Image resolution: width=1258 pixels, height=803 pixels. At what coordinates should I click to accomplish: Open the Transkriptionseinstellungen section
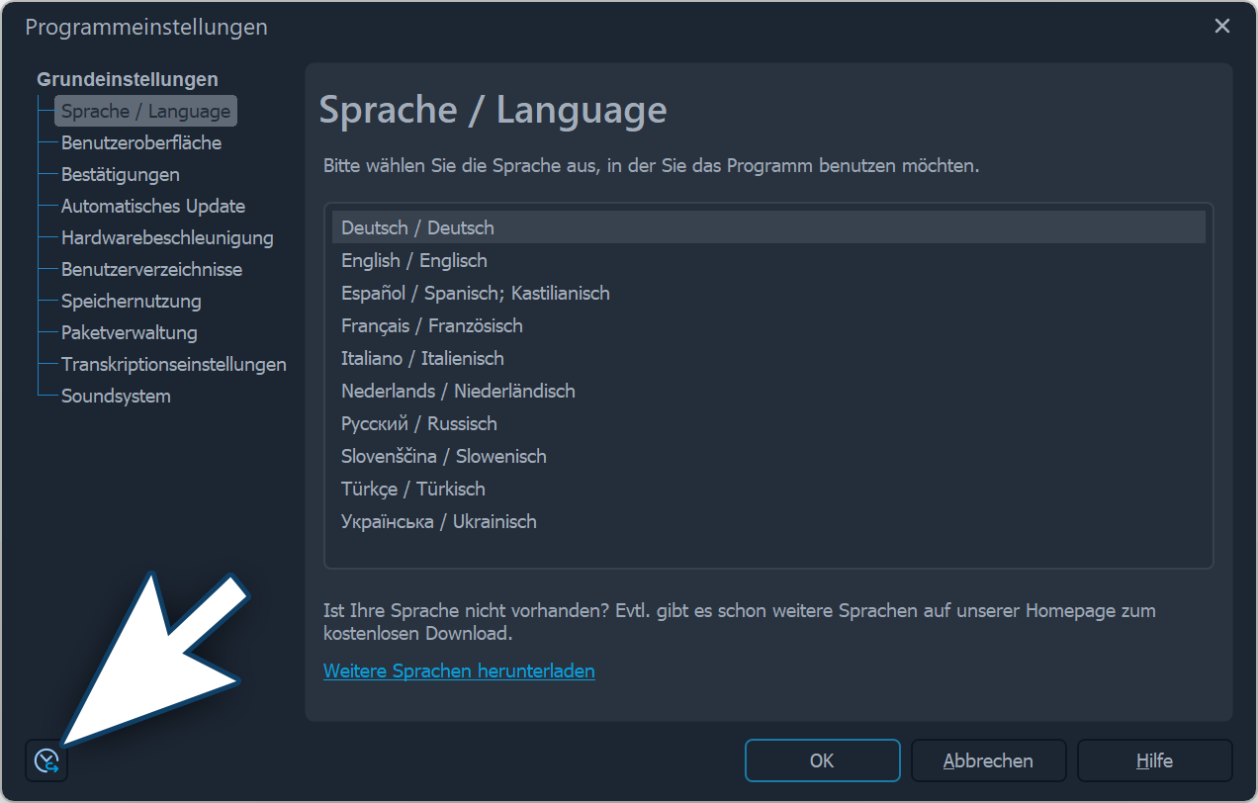point(174,364)
